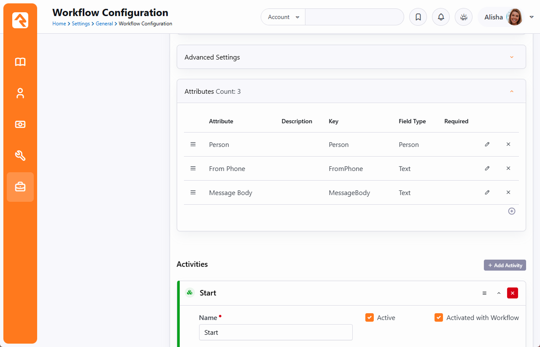Screen dimensions: 540x347
Task: Uncheck the Active checkbox
Action: (x=370, y=317)
